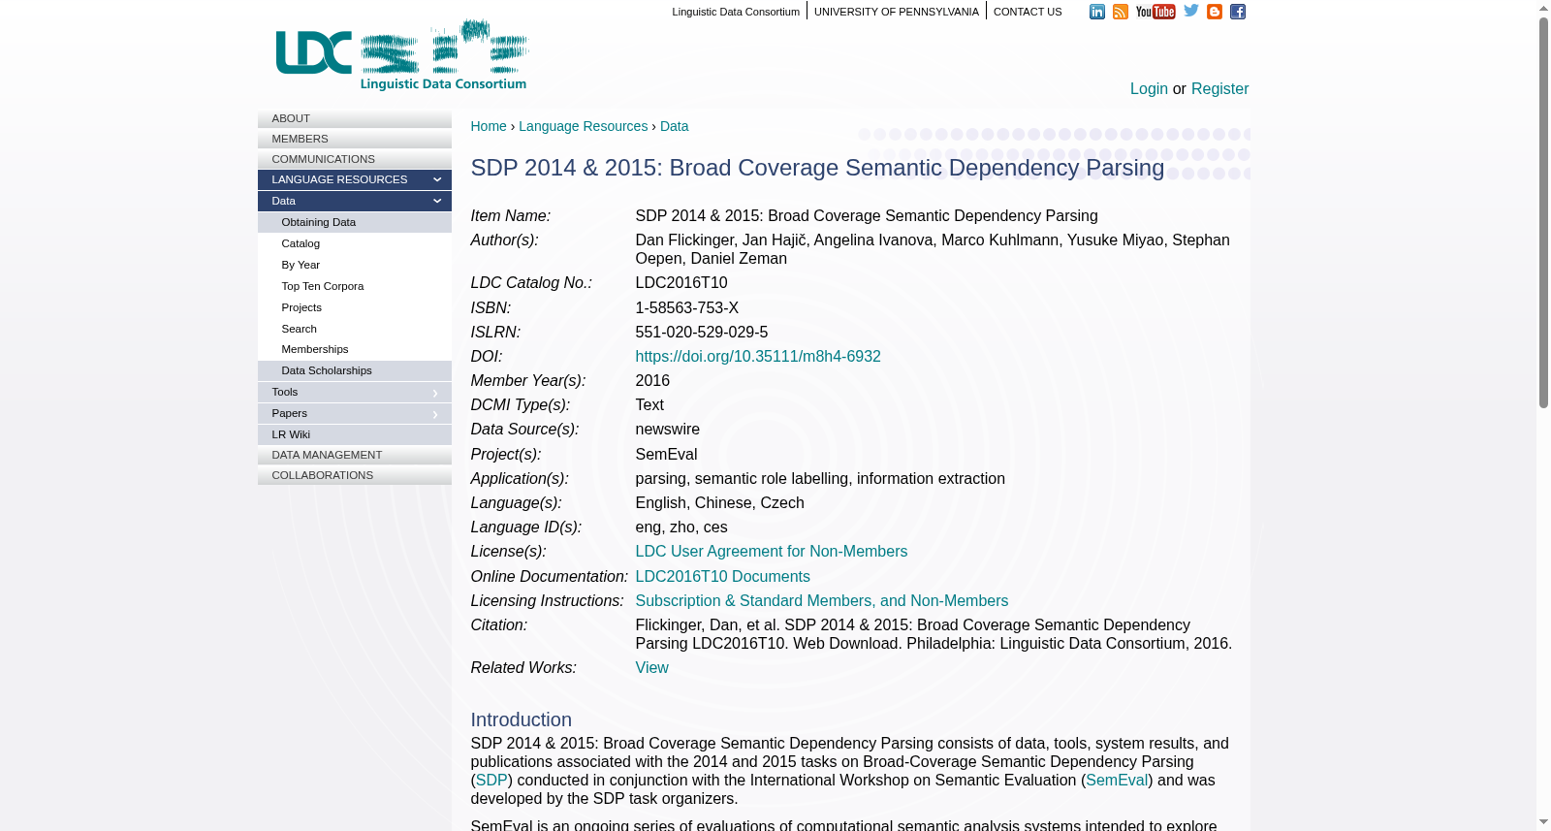Open the LR Wiki entry
The width and height of the screenshot is (1551, 831).
pos(355,434)
